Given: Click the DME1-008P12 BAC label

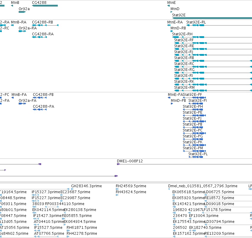Looking at the screenshot, I should (130, 161).
